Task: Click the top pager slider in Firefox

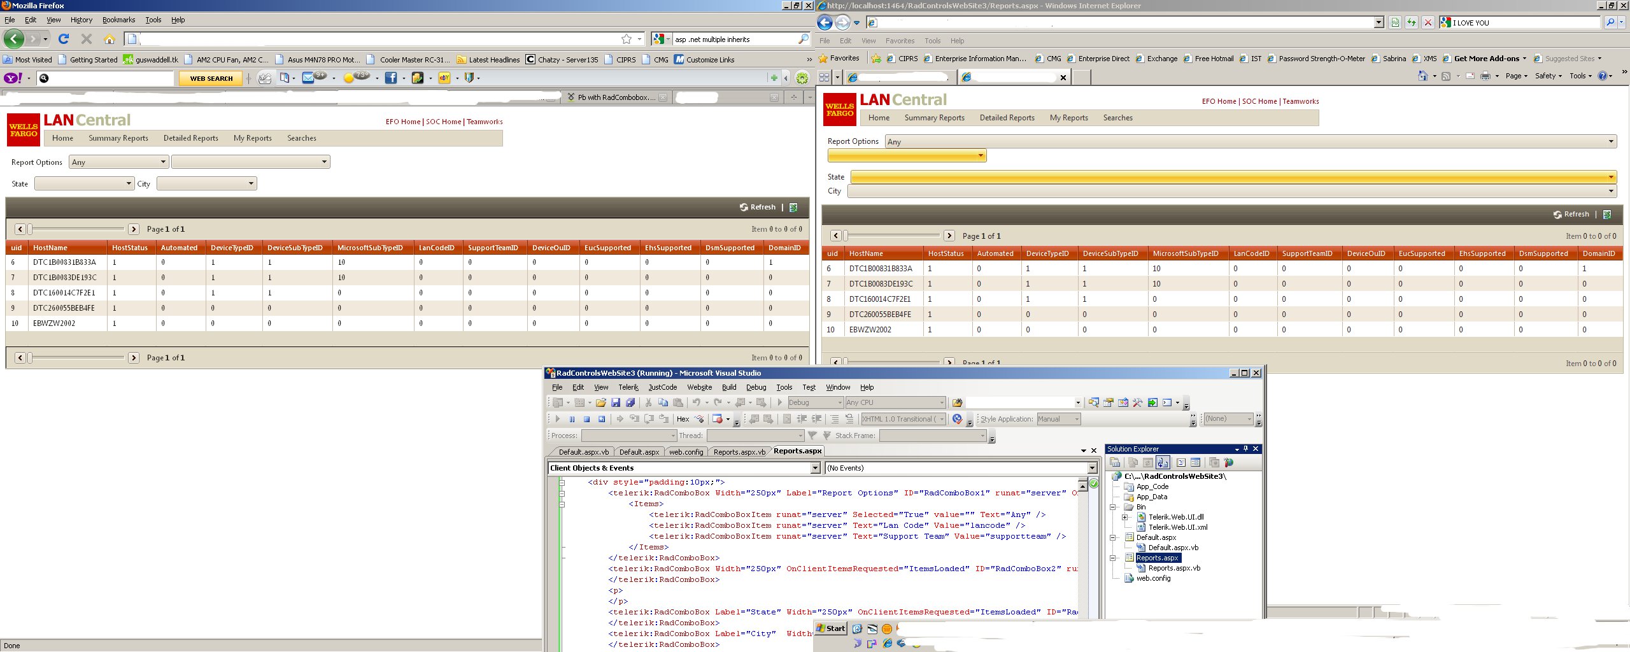Action: tap(76, 229)
